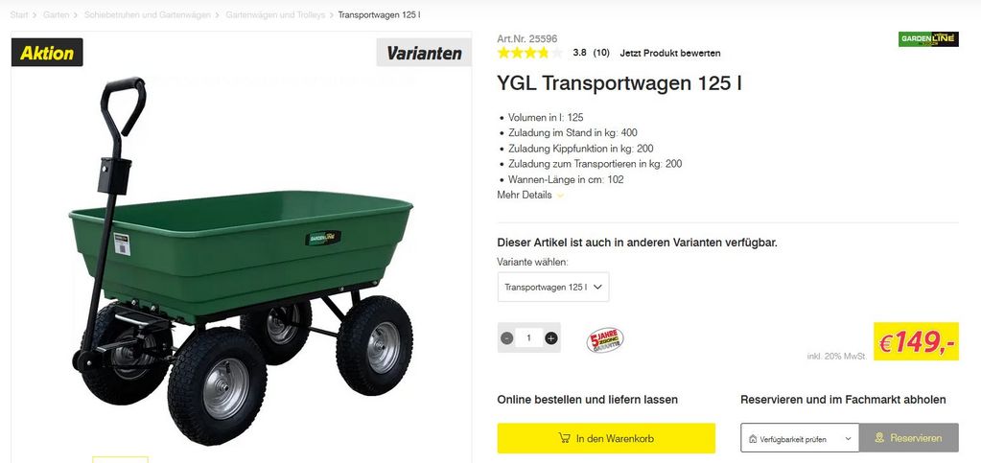Click the minus quantity button
Image resolution: width=981 pixels, height=463 pixels.
point(506,338)
